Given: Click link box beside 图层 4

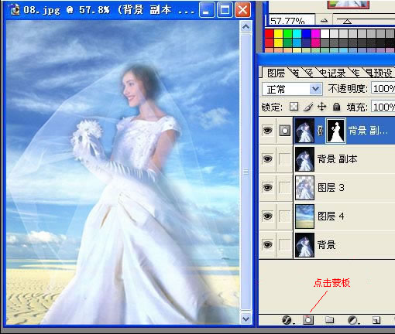Looking at the screenshot, I should point(285,216).
